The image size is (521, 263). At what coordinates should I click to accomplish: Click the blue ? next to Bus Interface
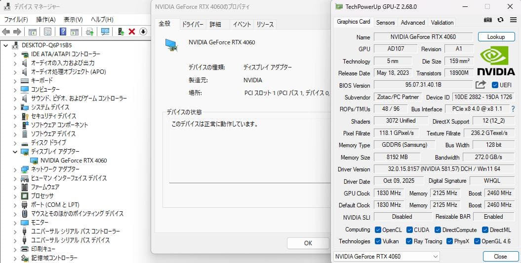[x=513, y=109]
